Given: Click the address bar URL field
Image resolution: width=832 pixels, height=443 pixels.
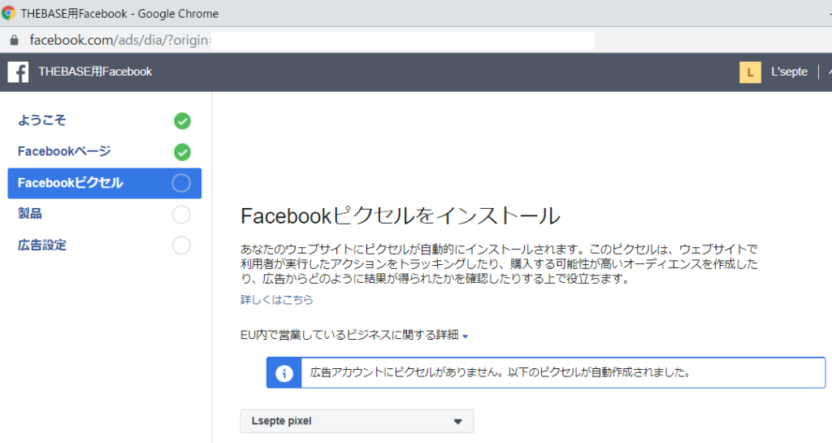Looking at the screenshot, I should coord(311,41).
